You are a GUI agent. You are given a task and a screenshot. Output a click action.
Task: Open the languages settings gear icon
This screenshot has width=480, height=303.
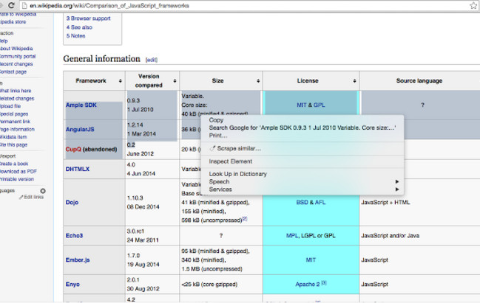click(x=43, y=191)
